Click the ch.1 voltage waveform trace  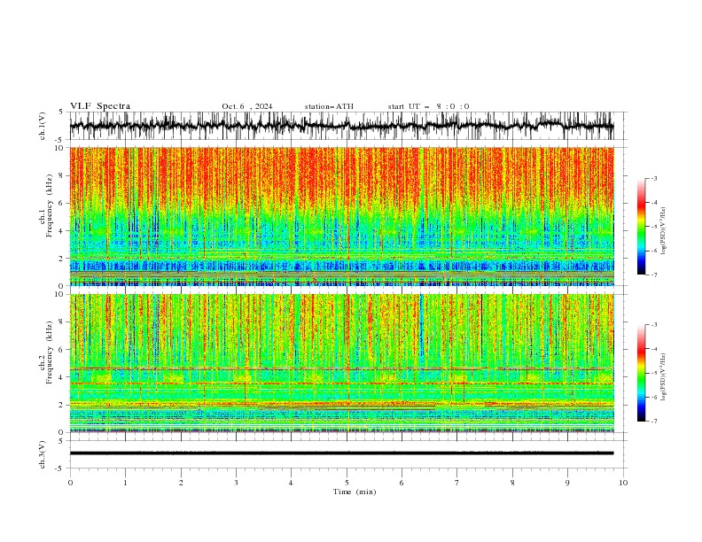pos(341,126)
